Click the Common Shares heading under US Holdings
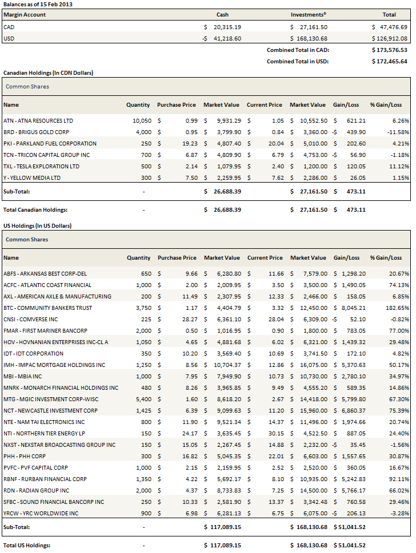 27,240
